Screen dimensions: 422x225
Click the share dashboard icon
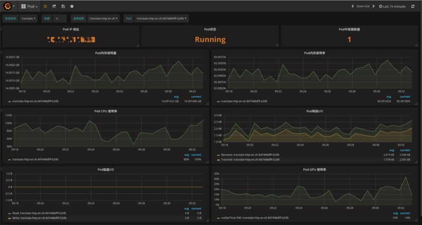[x=54, y=6]
